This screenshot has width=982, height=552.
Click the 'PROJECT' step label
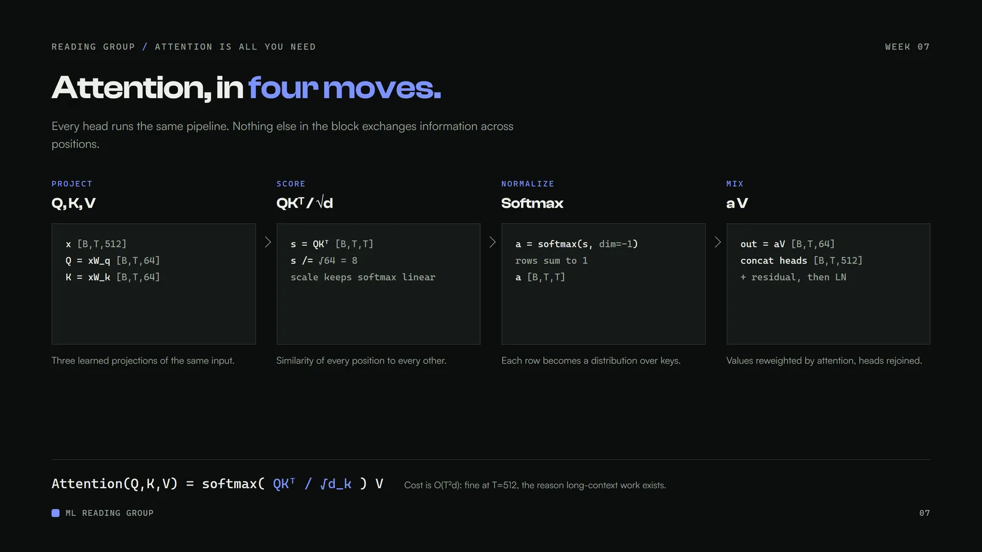(72, 184)
